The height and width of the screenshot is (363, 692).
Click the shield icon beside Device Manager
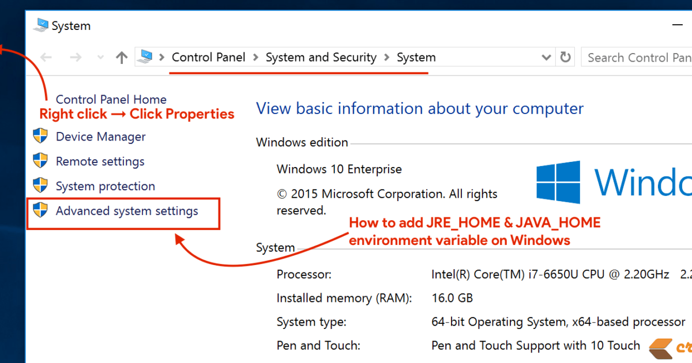pyautogui.click(x=40, y=137)
